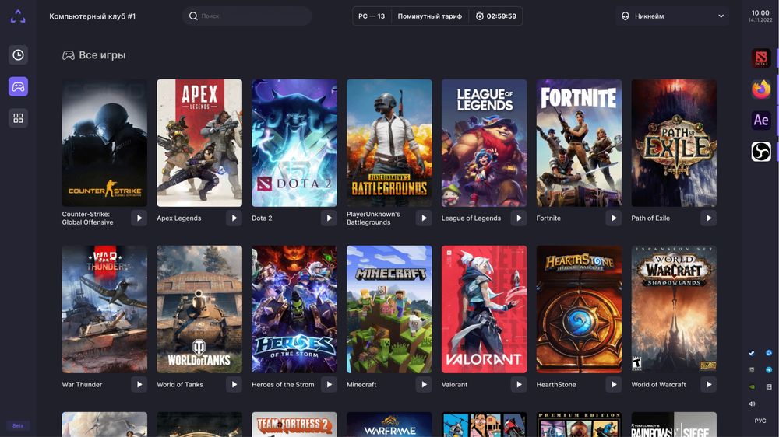
Task: Click the Поминутный тариф tariff label
Action: click(430, 16)
